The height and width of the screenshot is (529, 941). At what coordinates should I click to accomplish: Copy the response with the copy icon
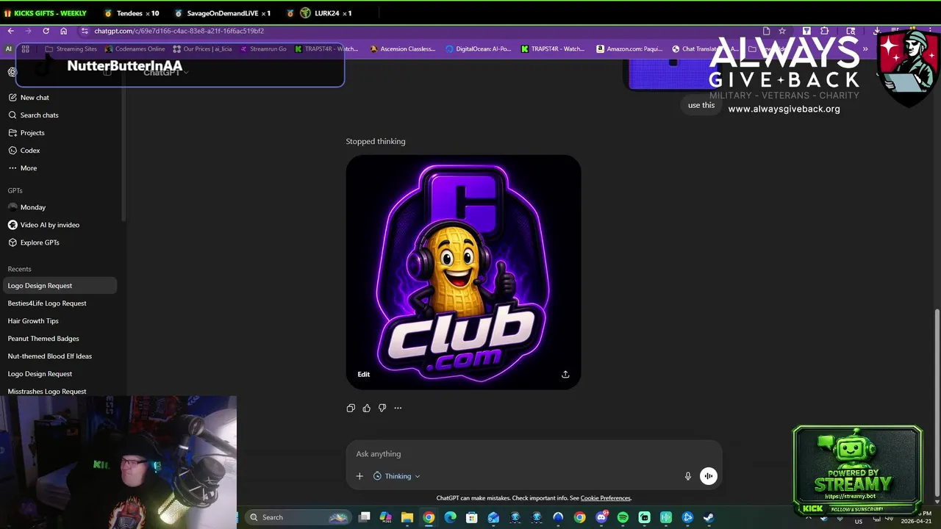coord(351,408)
